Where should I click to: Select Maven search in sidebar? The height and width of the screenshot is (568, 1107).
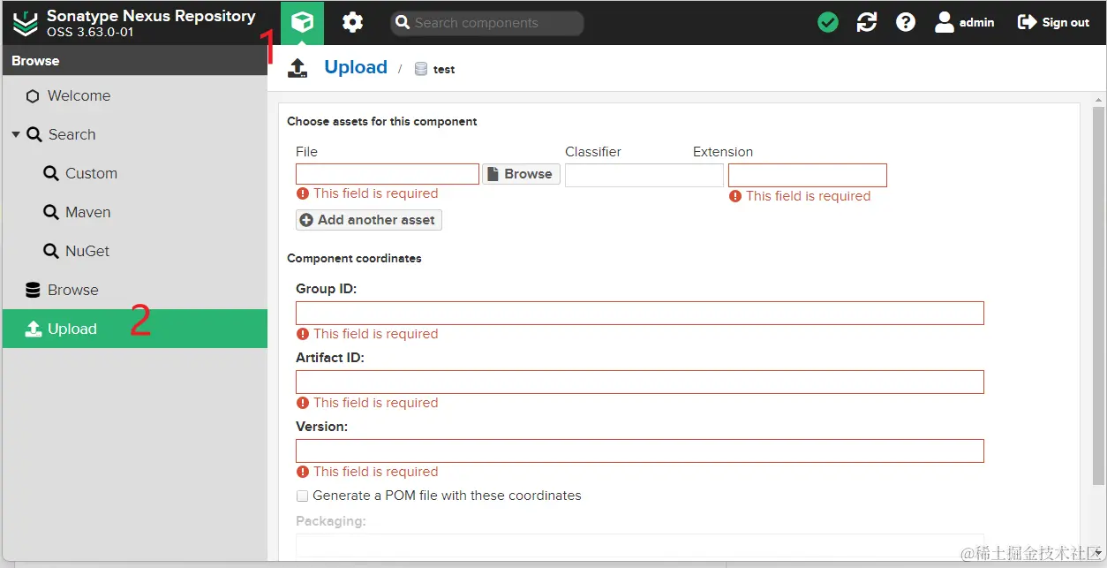pyautogui.click(x=87, y=212)
